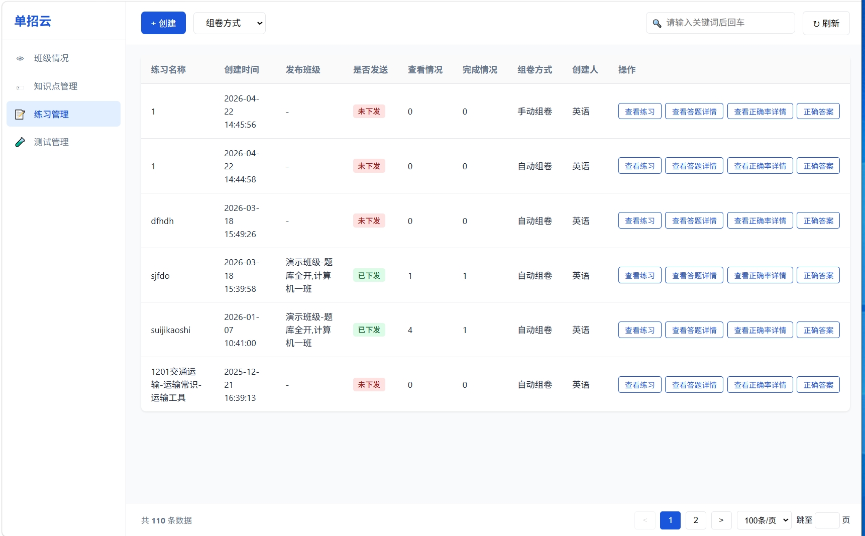Click 查看答题详情 for the 14:44:58 row
Screen dimensions: 865x536
tap(694, 166)
